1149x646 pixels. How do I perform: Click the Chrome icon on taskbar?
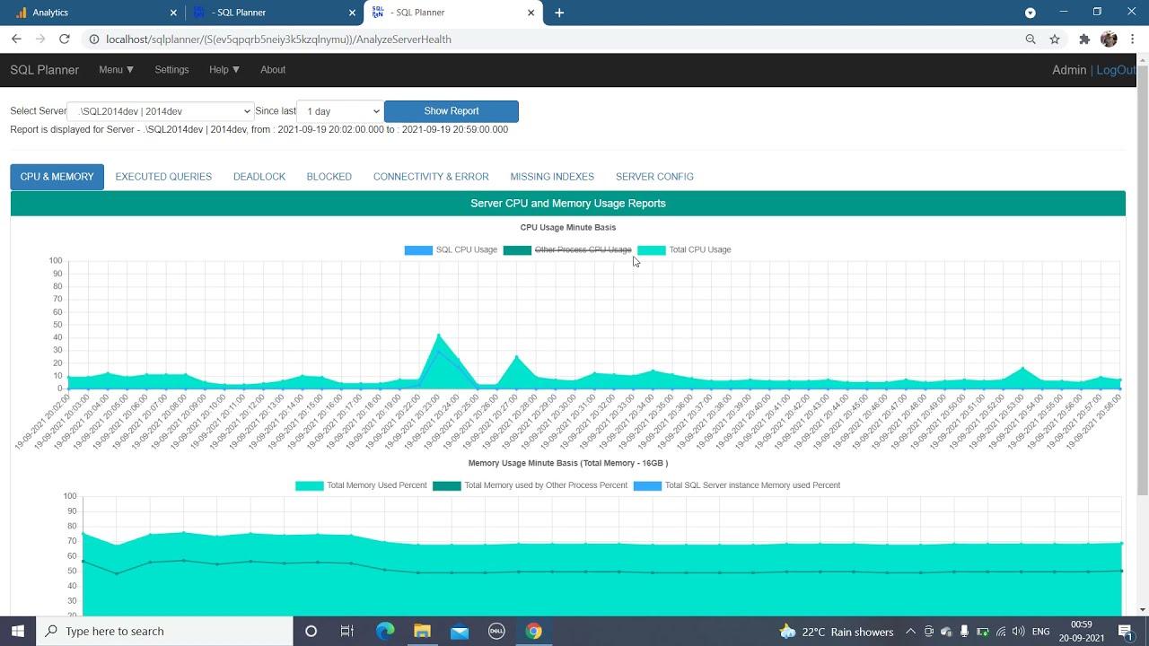point(533,632)
